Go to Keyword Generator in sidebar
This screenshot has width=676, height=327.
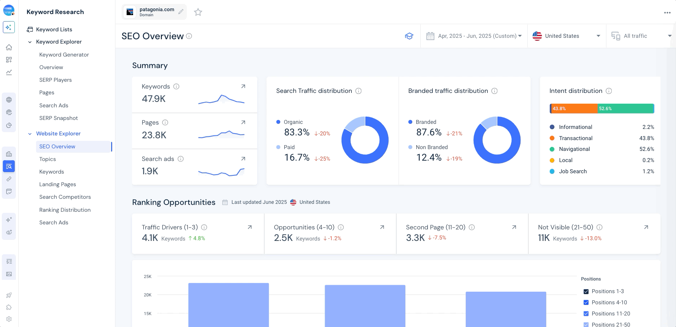pos(64,55)
